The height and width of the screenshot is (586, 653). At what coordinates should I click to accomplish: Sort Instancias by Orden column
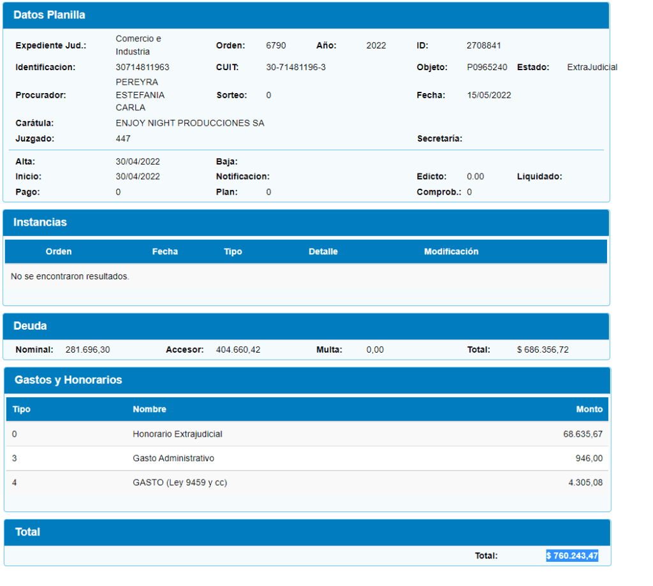[59, 252]
